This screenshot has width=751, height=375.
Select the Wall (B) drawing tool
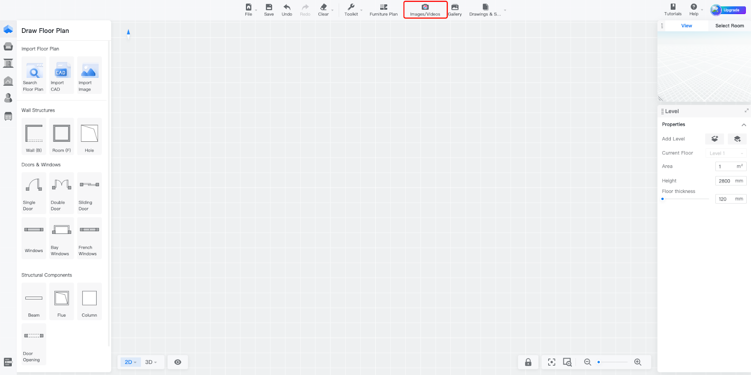34,136
